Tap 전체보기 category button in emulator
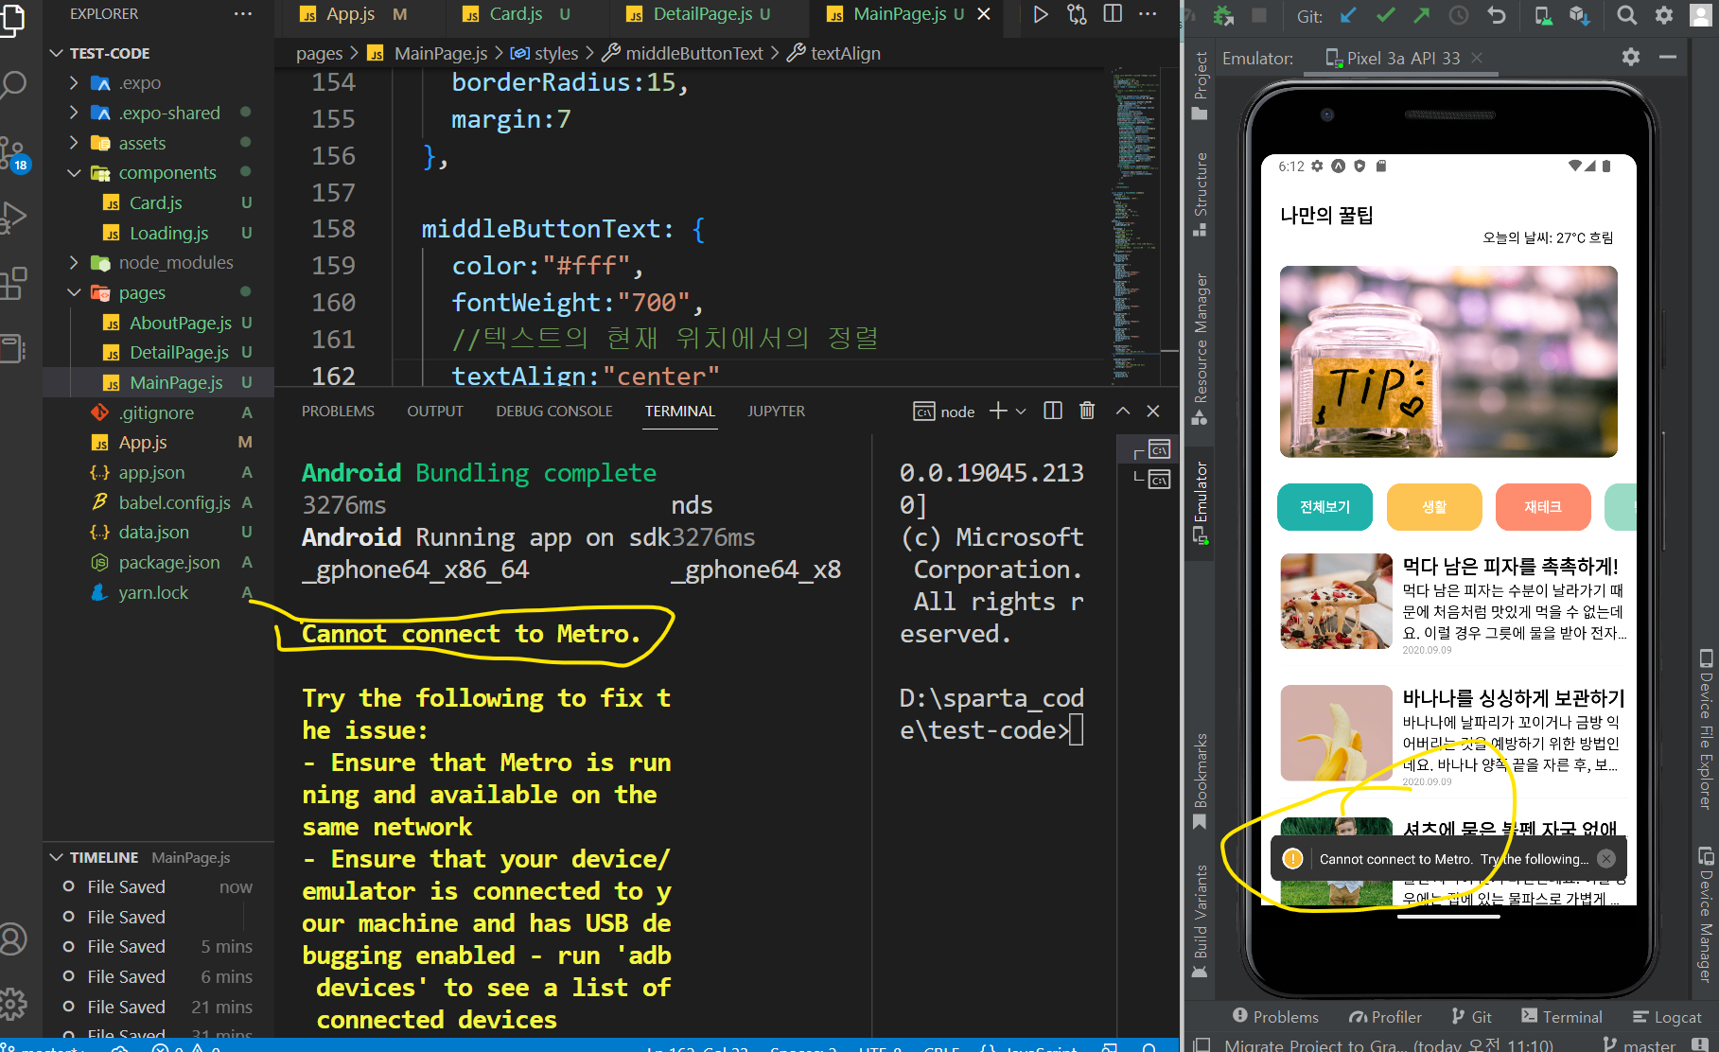The image size is (1719, 1052). [x=1324, y=507]
